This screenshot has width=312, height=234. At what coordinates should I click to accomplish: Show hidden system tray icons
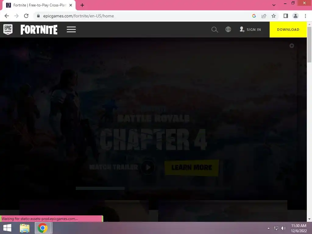[x=269, y=228]
